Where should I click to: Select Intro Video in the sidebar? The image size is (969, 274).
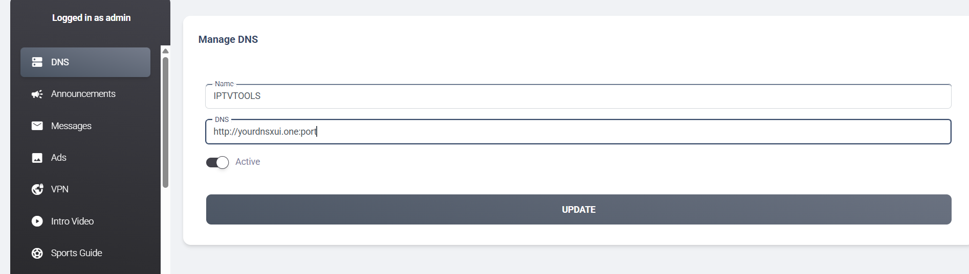point(85,221)
